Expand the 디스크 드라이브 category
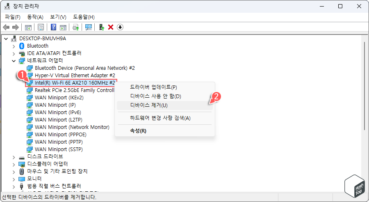369x202 pixels. (14, 157)
